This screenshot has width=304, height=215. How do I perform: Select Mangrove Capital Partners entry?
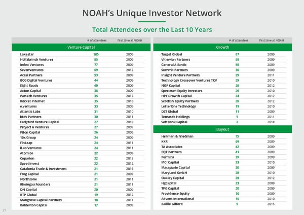point(41,200)
